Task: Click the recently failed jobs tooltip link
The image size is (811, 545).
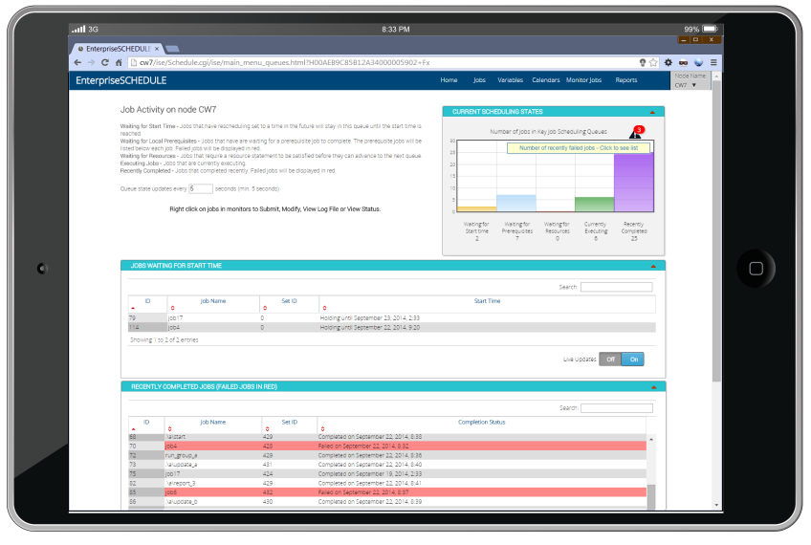Action: 579,148
